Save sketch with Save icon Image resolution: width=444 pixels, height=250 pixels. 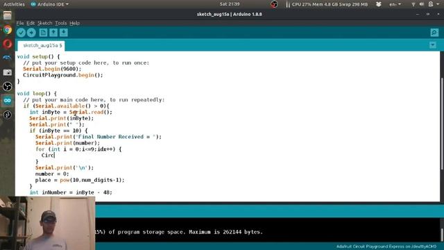click(63, 33)
